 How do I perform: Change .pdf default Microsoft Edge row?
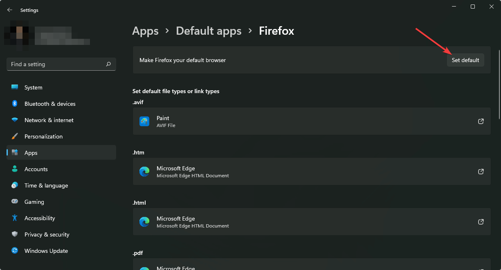(312, 264)
